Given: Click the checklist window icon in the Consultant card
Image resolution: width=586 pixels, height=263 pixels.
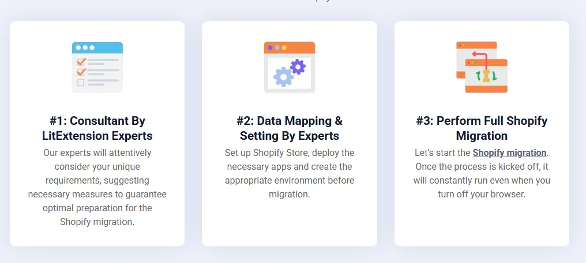Looking at the screenshot, I should tap(97, 67).
